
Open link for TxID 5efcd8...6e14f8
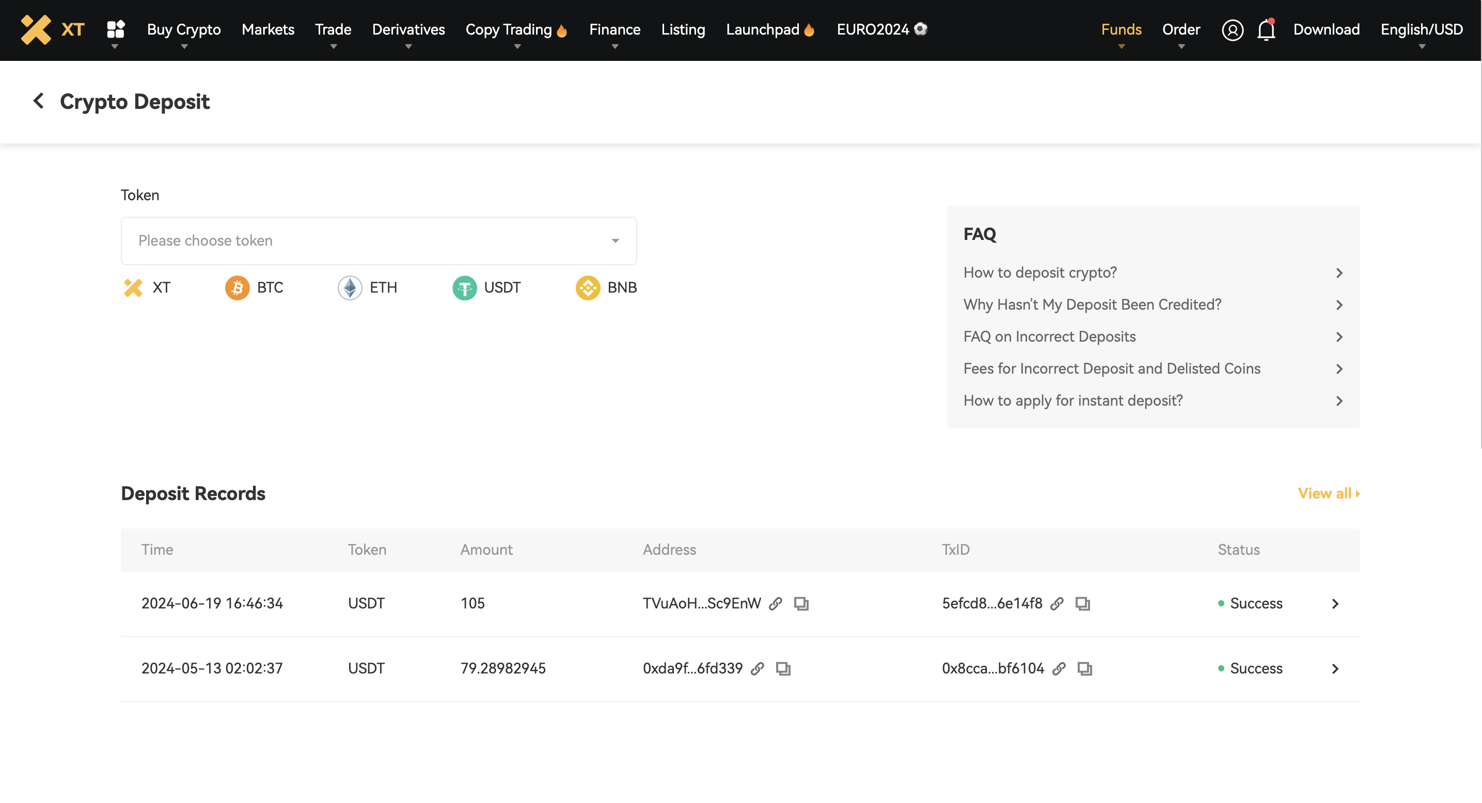1057,604
